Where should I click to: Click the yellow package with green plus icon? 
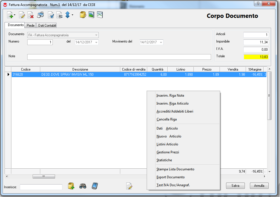point(71,186)
